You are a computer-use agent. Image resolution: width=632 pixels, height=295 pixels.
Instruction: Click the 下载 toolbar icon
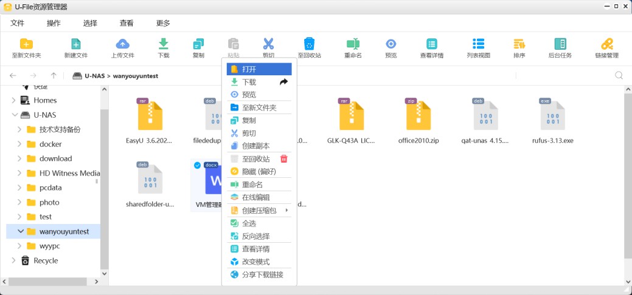coord(163,44)
